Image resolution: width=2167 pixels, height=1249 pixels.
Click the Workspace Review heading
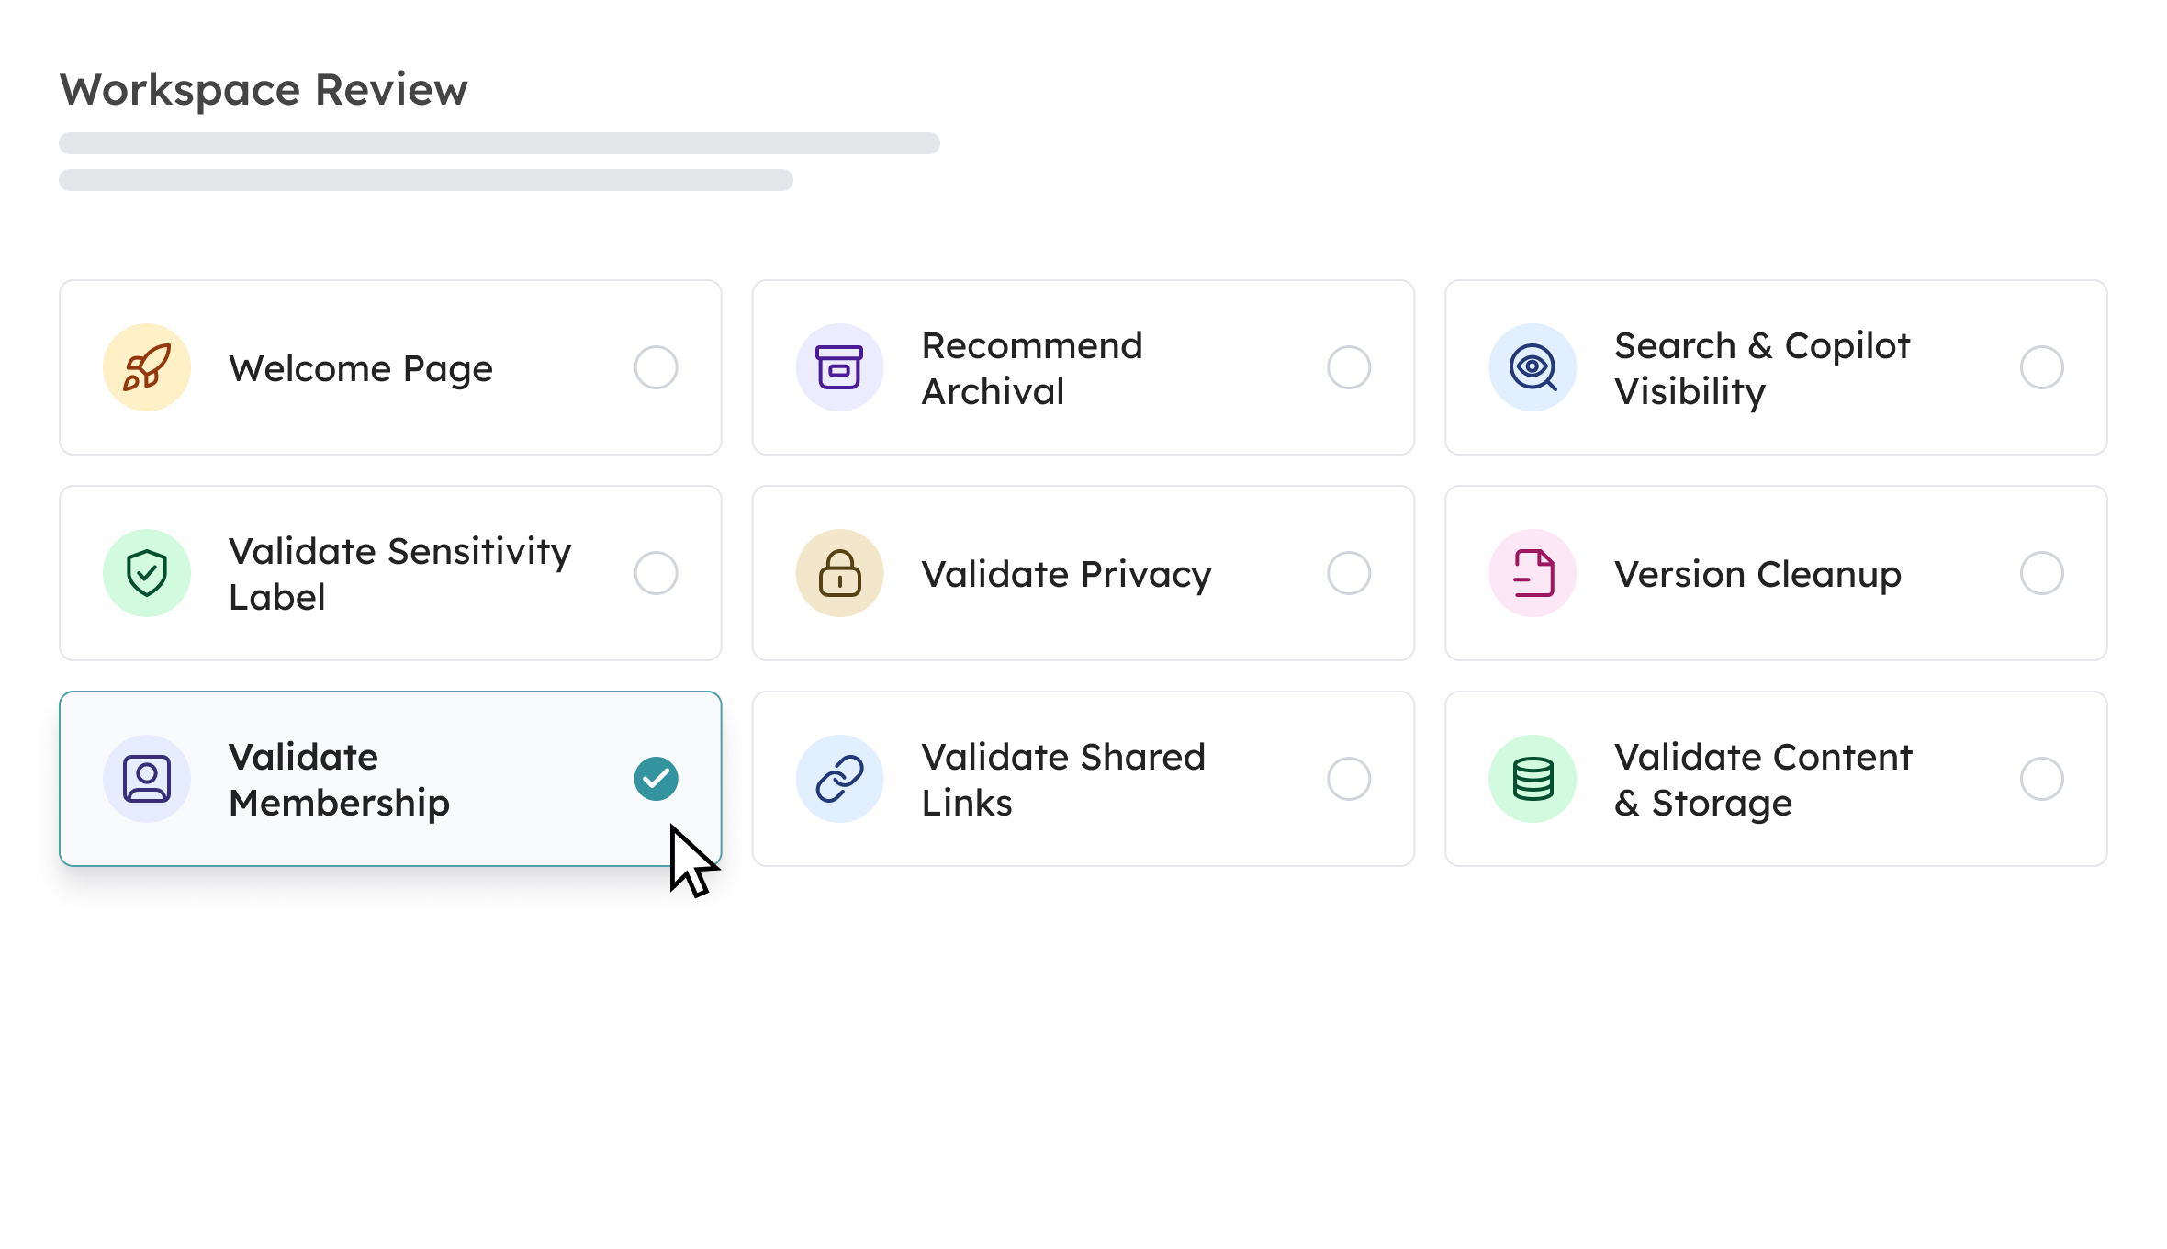(x=263, y=89)
